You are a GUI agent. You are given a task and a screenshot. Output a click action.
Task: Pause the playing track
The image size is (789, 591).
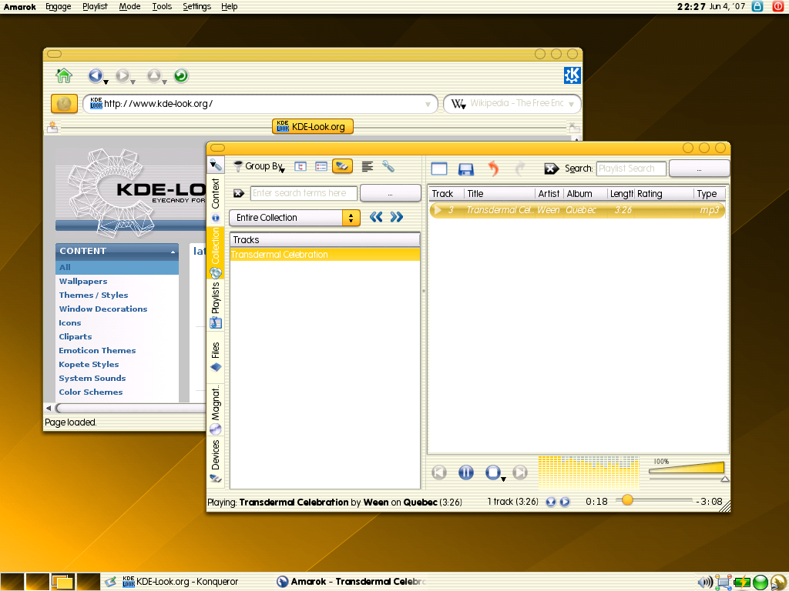coord(466,472)
